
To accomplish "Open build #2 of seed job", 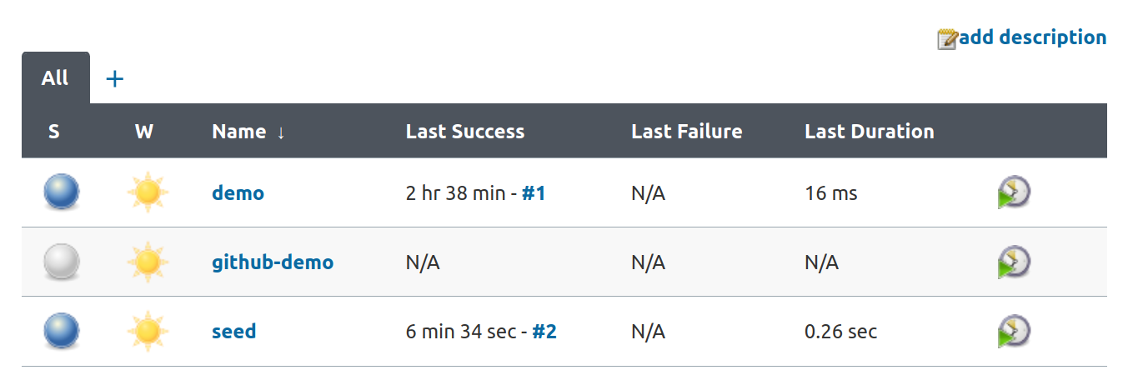I will pyautogui.click(x=544, y=332).
